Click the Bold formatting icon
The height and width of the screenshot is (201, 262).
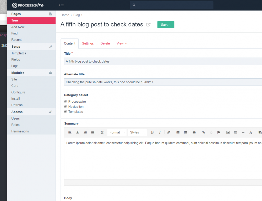pos(152,132)
